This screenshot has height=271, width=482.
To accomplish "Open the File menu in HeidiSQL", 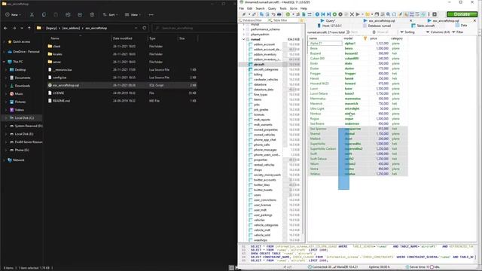I will coord(242,8).
